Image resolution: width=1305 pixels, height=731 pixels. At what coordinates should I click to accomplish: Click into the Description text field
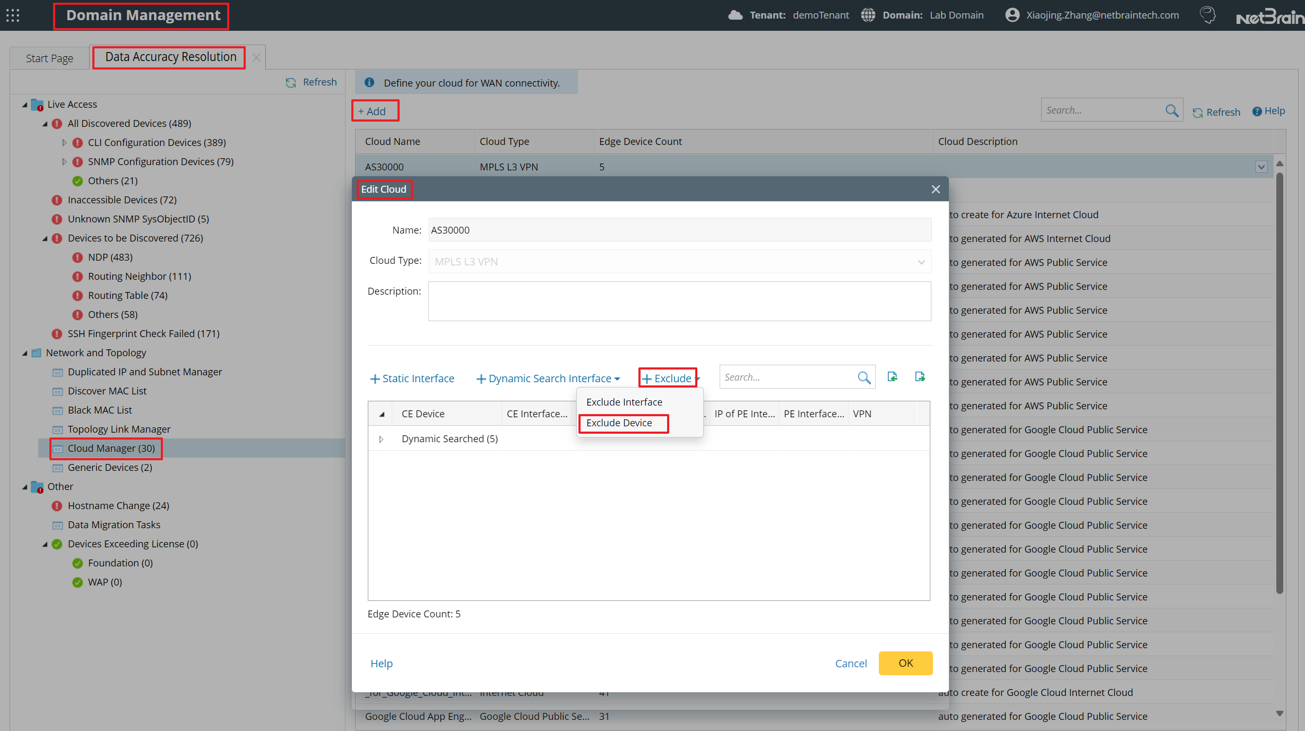(679, 301)
